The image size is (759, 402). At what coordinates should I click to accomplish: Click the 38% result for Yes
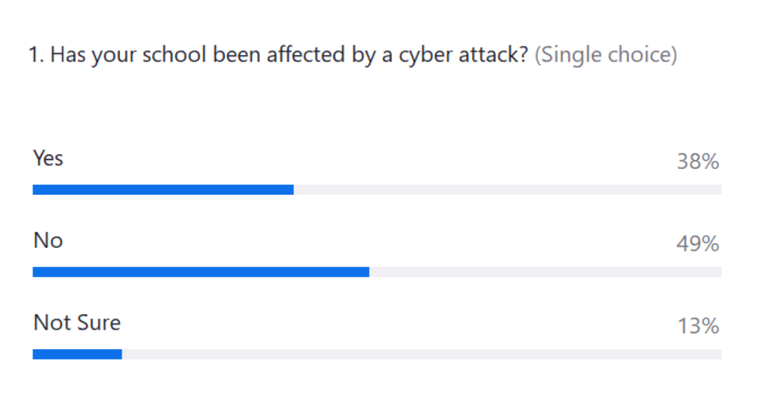pyautogui.click(x=698, y=162)
